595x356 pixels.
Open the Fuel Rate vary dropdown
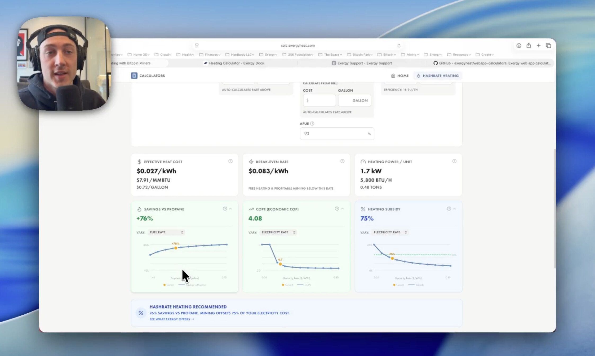click(x=166, y=232)
